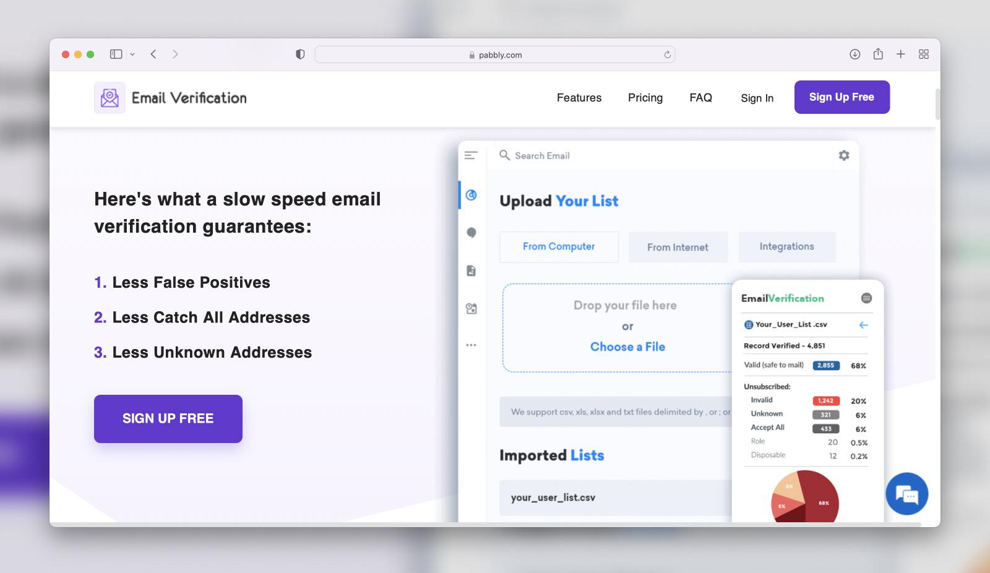This screenshot has width=990, height=573.
Task: Open a new tab with plus icon
Action: [x=901, y=54]
